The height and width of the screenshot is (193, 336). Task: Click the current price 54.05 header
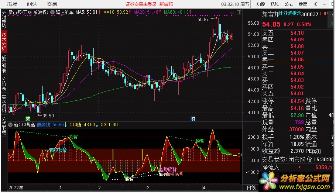click(x=271, y=24)
